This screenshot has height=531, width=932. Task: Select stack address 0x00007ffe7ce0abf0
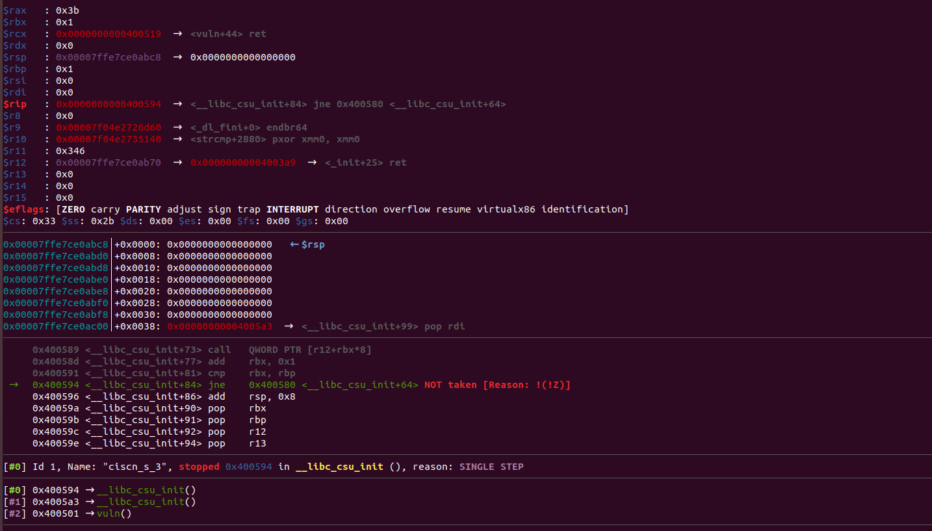[56, 303]
